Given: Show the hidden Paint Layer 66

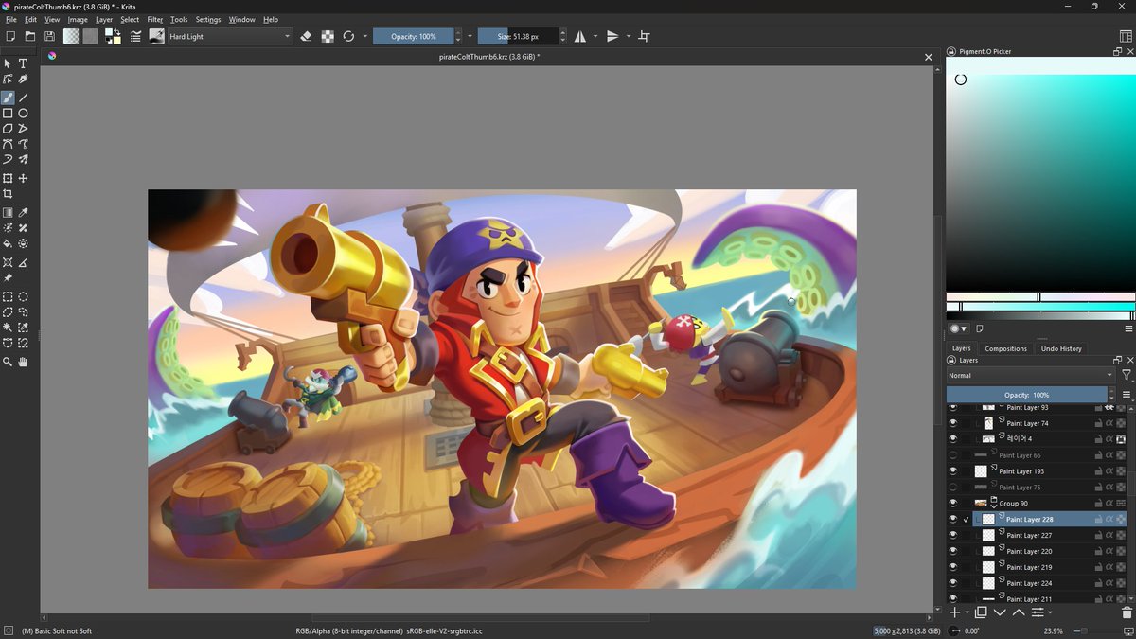Looking at the screenshot, I should (953, 455).
